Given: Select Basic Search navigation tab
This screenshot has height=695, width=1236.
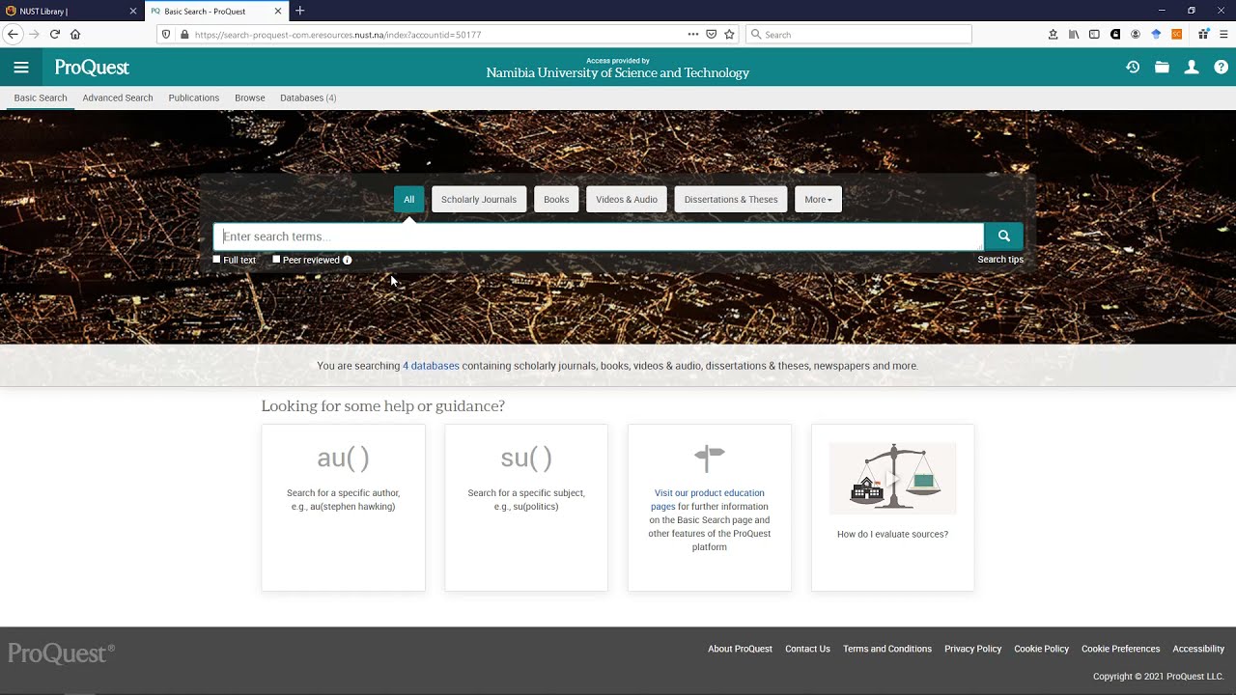Looking at the screenshot, I should click(x=41, y=97).
